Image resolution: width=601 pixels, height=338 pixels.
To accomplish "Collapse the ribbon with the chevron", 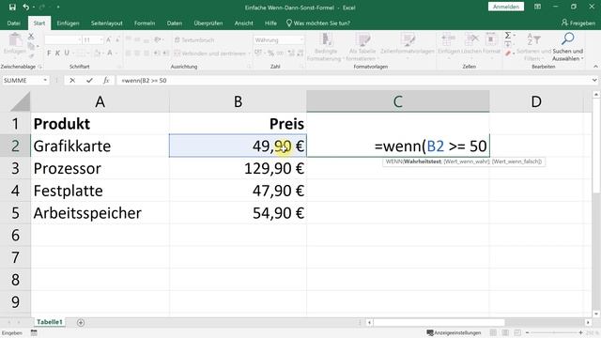I will [595, 67].
